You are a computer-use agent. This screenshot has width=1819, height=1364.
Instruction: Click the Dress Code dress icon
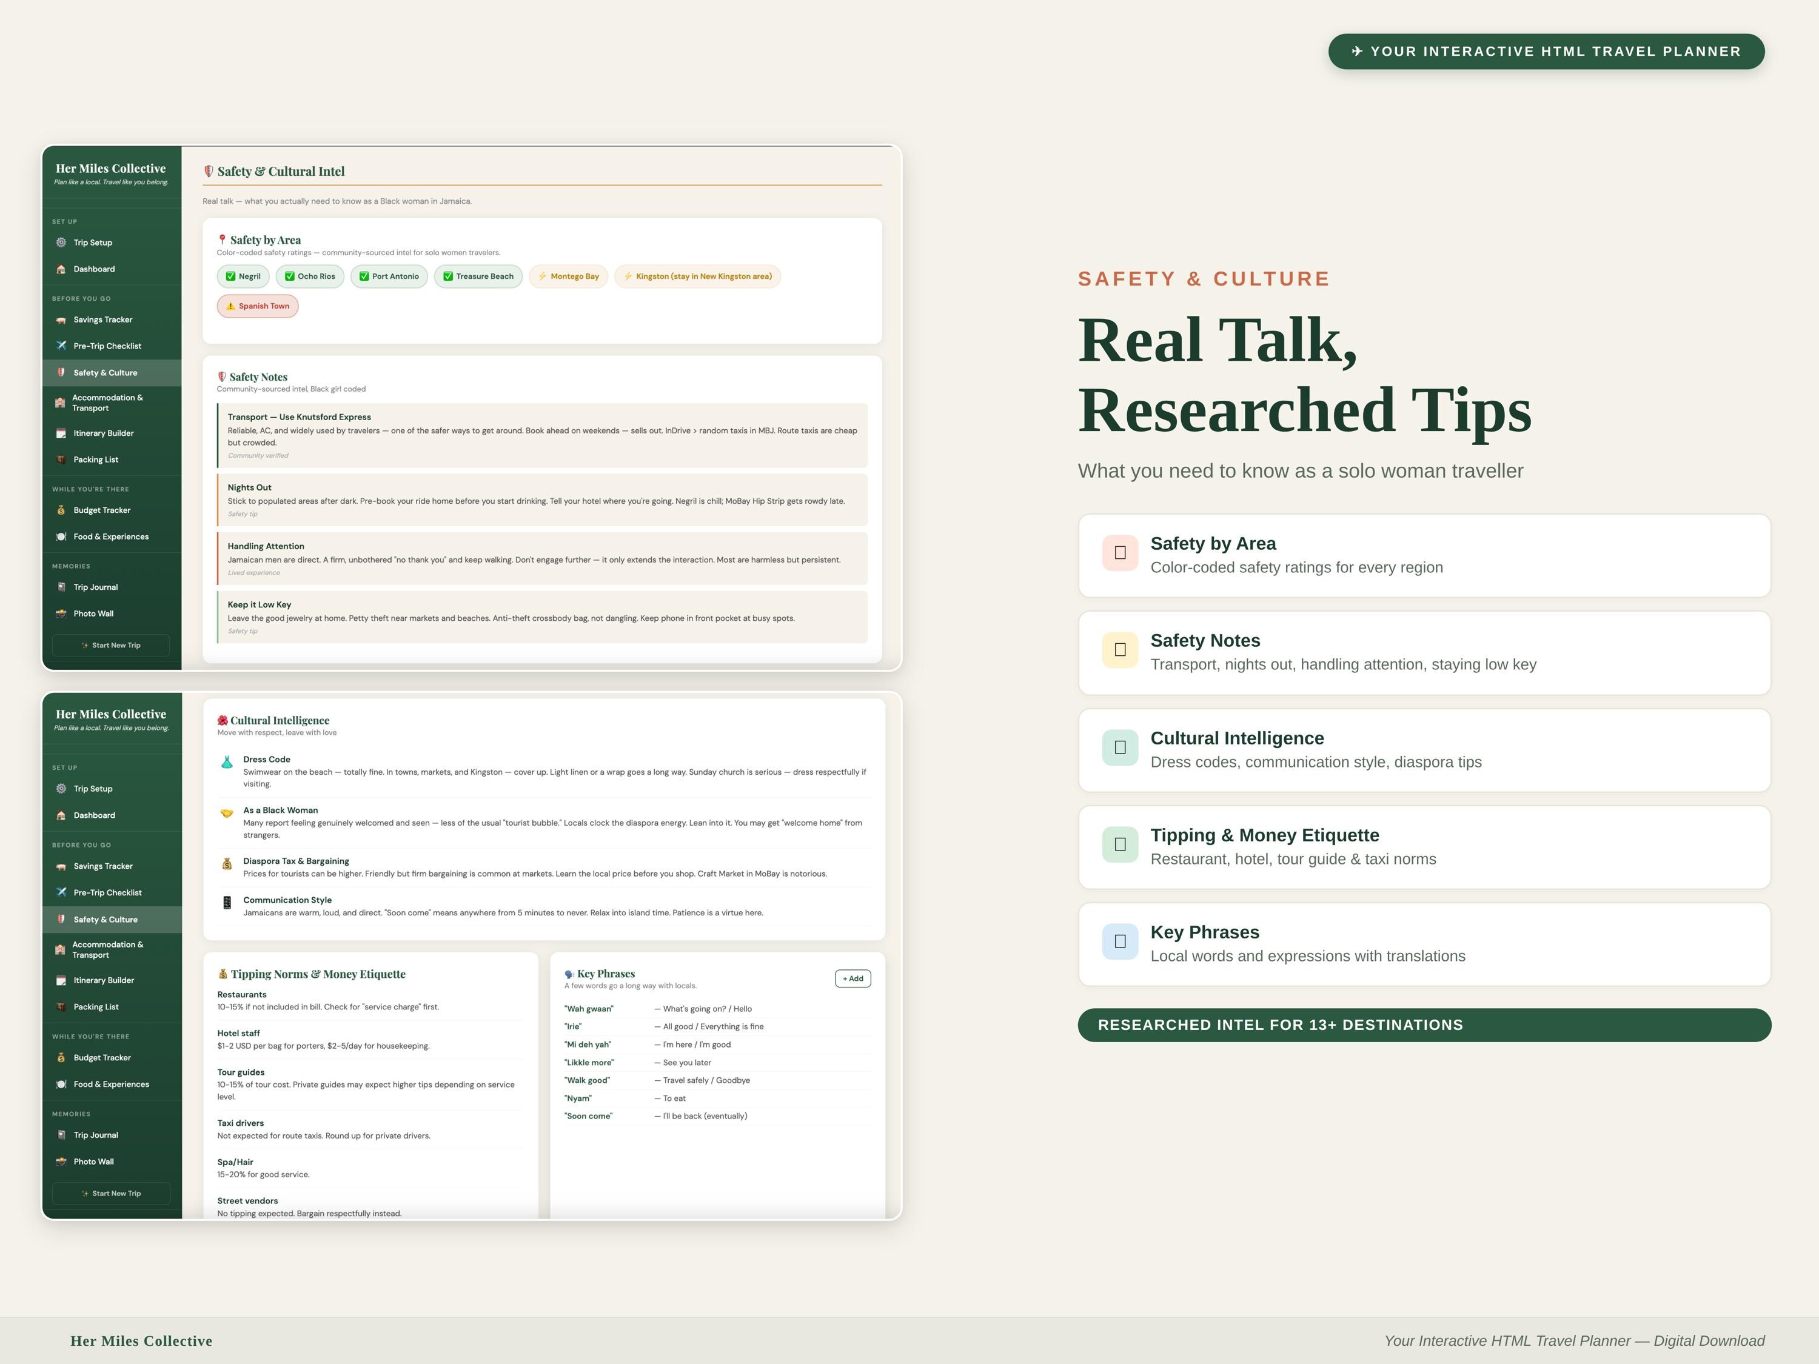coord(227,762)
